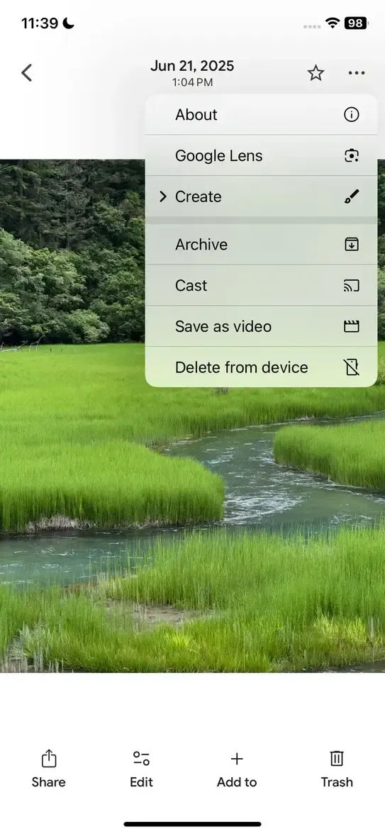Screen dimensions: 385x834
Task: Tap the back arrow icon
Action: [27, 73]
